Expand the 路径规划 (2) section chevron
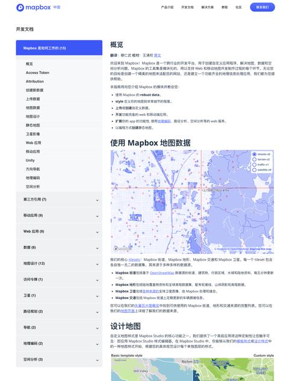This screenshot has width=289, height=381. 98,312
